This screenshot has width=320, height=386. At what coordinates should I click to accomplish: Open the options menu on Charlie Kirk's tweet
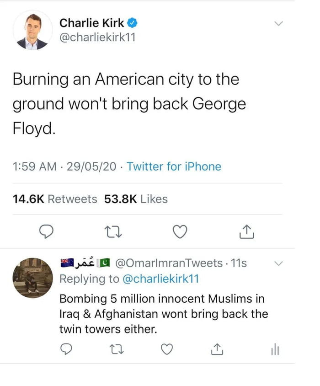pos(278,24)
